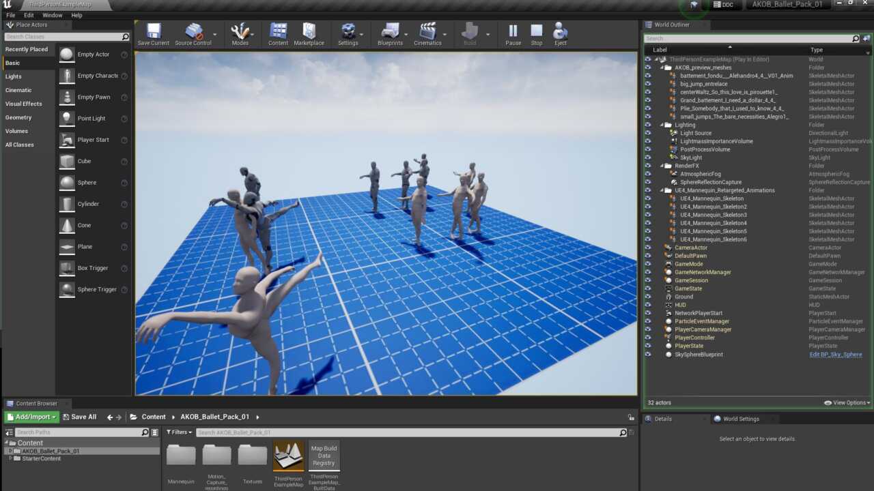Select the Cube primitive
The height and width of the screenshot is (491, 874).
pos(94,161)
